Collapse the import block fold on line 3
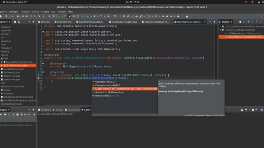264x148 pixels. pos(43,32)
